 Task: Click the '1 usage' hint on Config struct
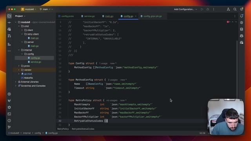pyautogui.click(x=103, y=63)
